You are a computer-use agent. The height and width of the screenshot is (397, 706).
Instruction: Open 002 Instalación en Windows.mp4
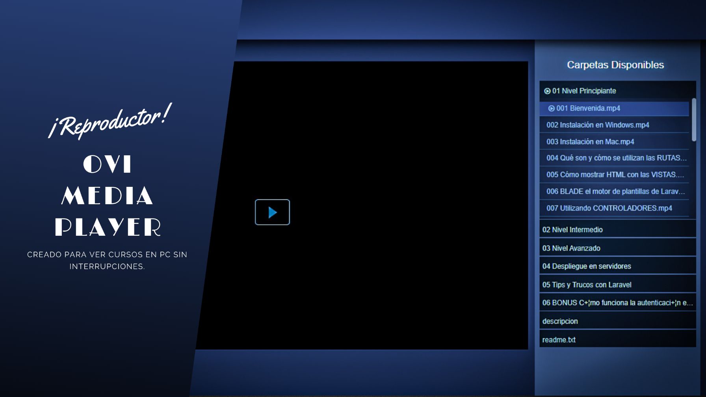[x=614, y=125]
